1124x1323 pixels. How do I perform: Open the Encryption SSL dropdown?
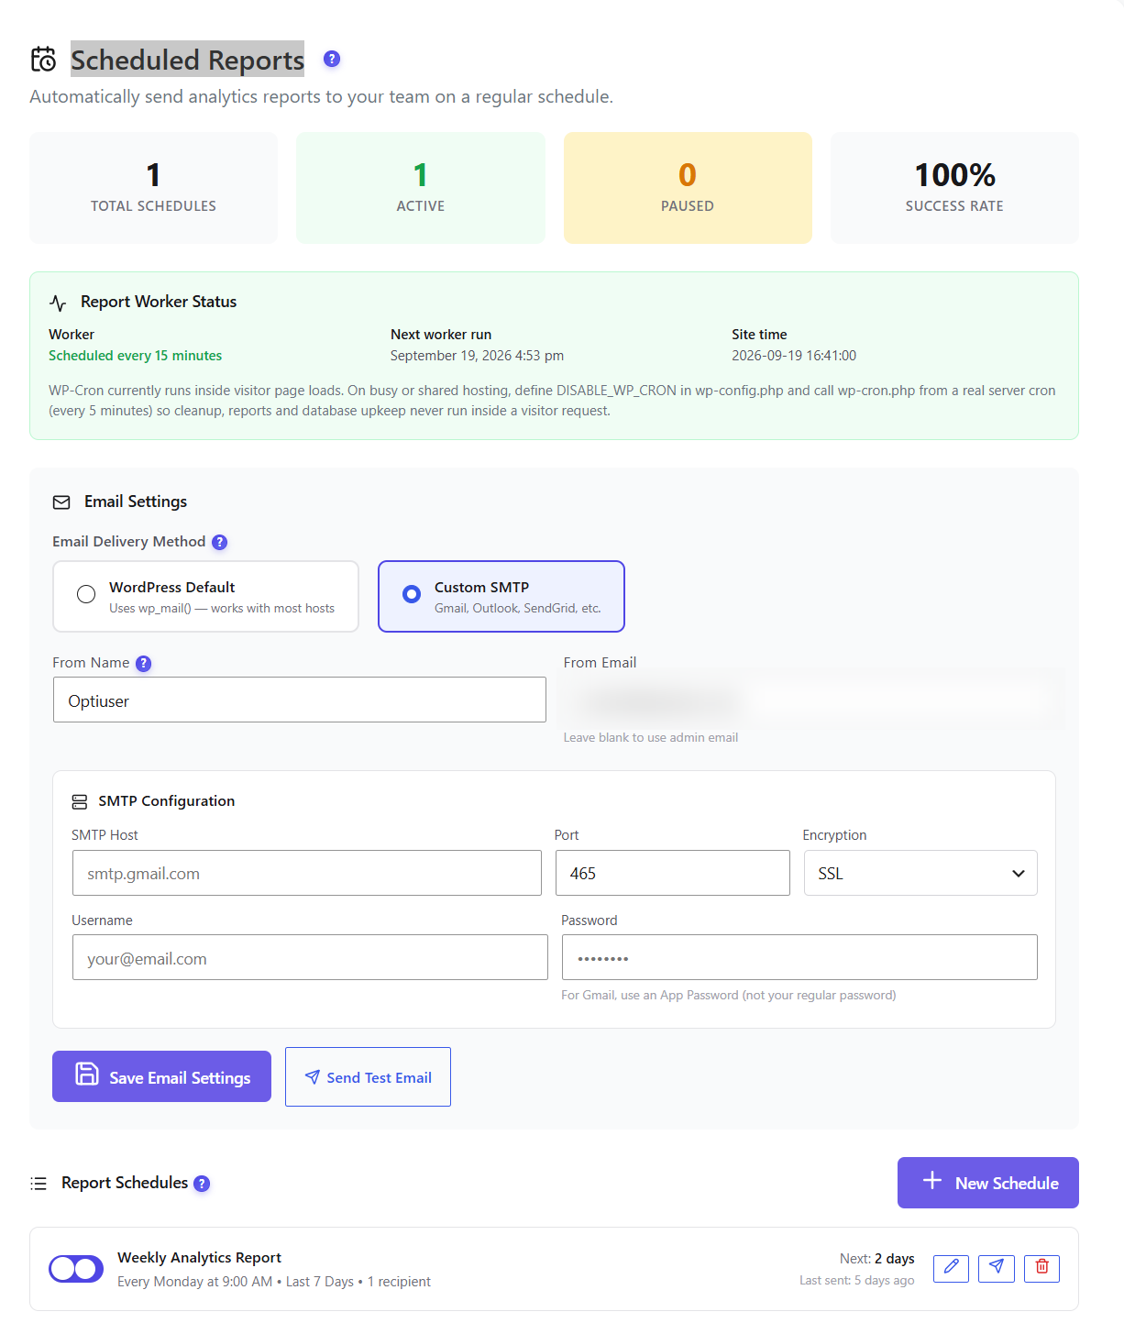920,873
